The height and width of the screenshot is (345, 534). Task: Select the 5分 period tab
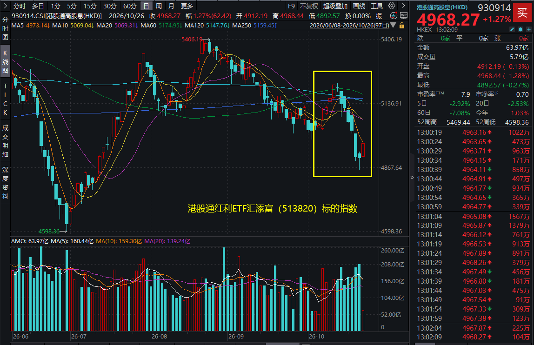tap(72, 6)
